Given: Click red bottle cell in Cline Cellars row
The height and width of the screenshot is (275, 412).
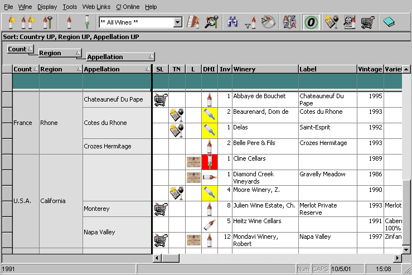Looking at the screenshot, I should click(210, 162).
